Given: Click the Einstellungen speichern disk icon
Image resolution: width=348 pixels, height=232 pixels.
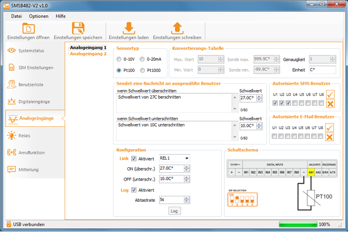Looking at the screenshot, I should point(78,28).
